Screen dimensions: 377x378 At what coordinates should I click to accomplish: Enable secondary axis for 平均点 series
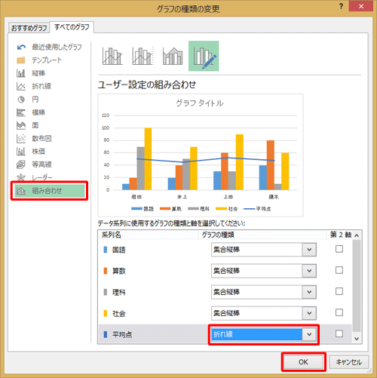pos(339,333)
